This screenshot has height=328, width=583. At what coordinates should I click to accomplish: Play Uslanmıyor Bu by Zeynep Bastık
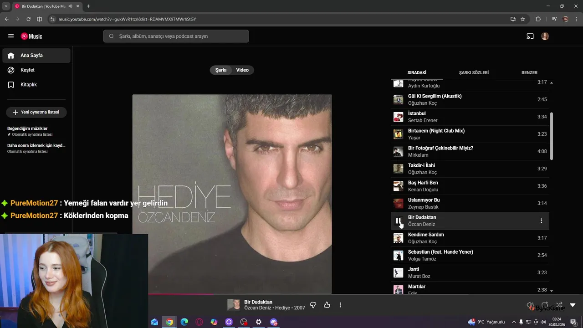coord(470,203)
